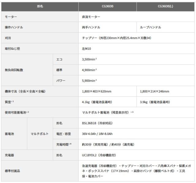Click the BSL36B18 battery model

click(x=97, y=123)
